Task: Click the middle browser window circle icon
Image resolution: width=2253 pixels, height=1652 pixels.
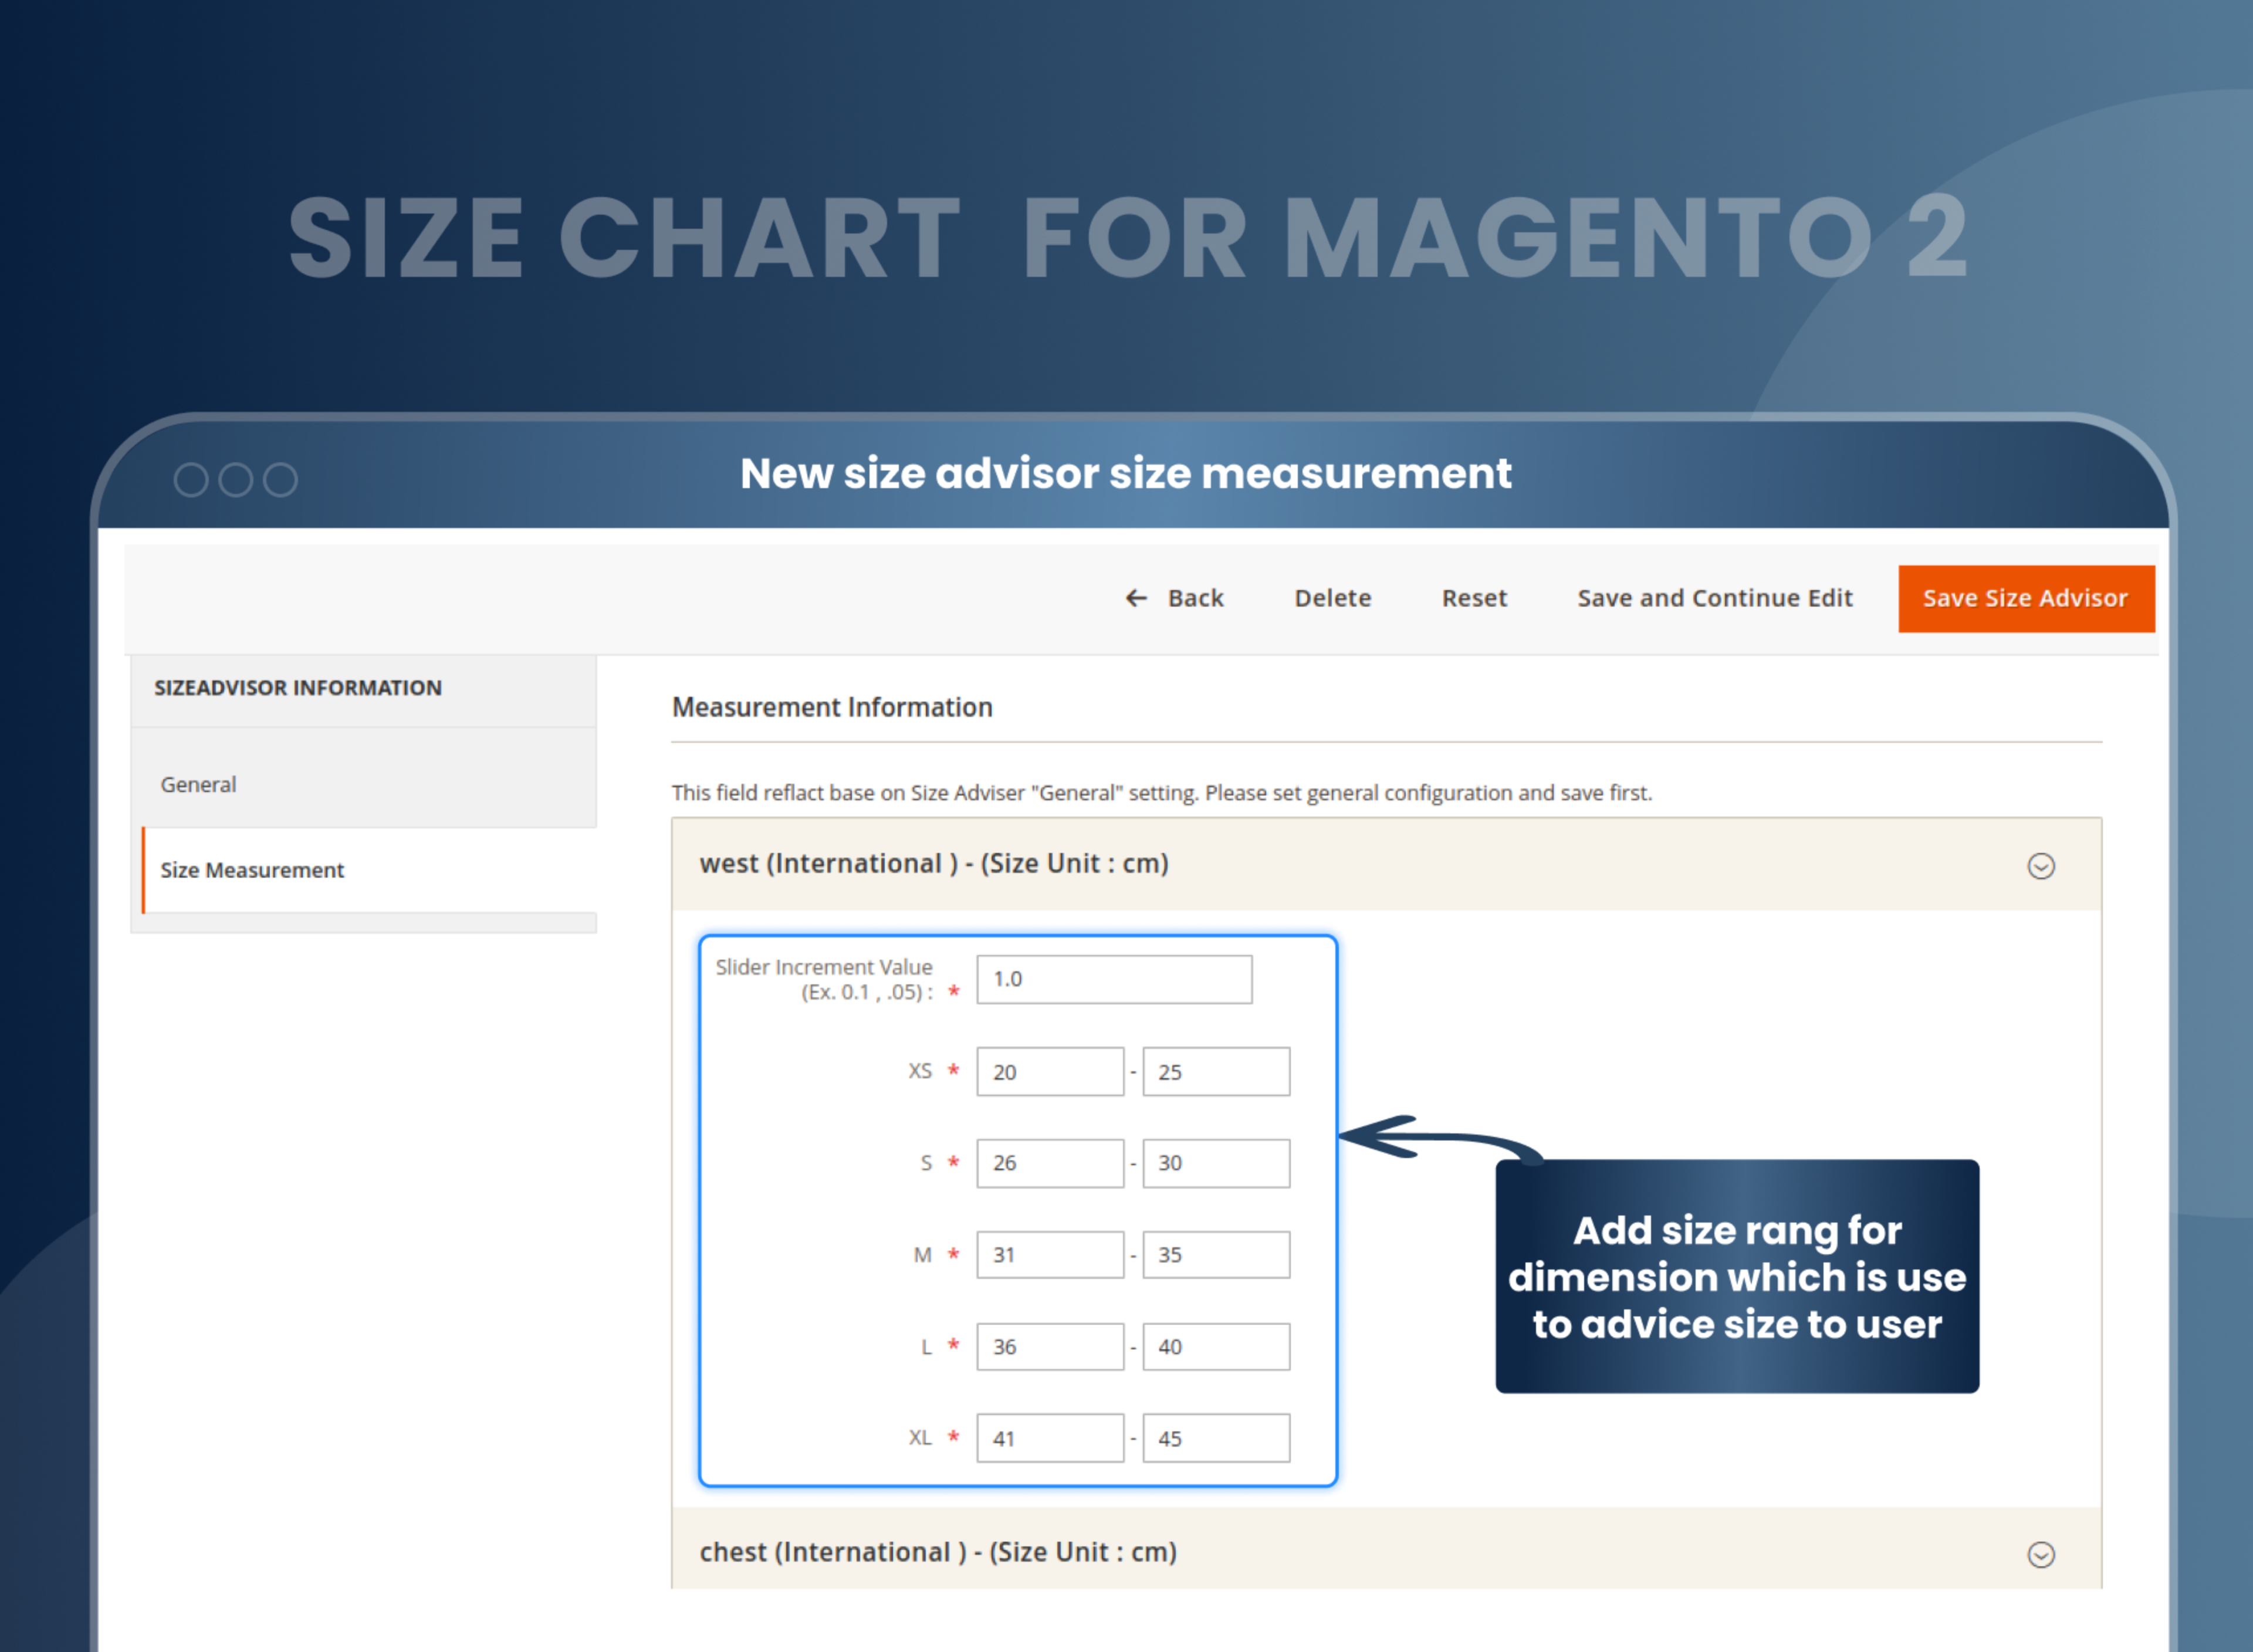Action: coord(236,479)
